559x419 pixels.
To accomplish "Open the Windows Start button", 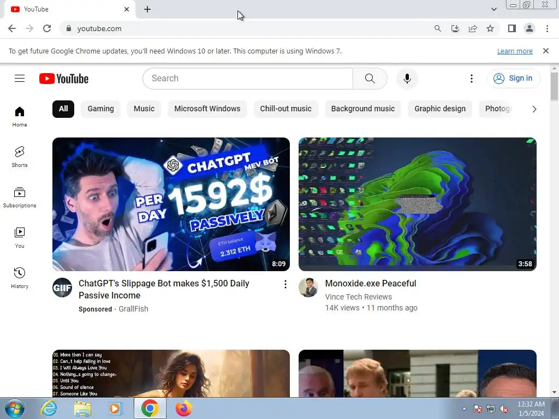I will (14, 408).
